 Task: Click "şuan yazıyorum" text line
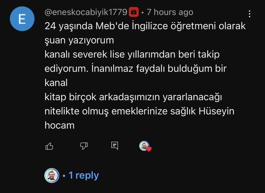click(79, 40)
